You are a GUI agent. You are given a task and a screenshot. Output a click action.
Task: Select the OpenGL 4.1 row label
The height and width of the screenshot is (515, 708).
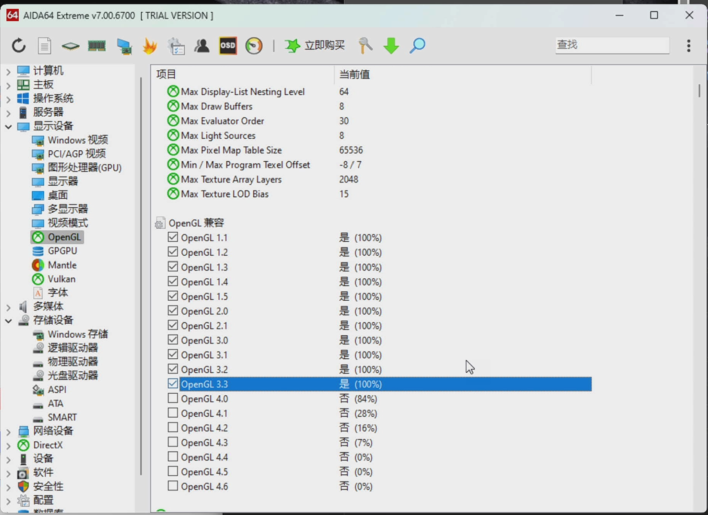coord(204,413)
